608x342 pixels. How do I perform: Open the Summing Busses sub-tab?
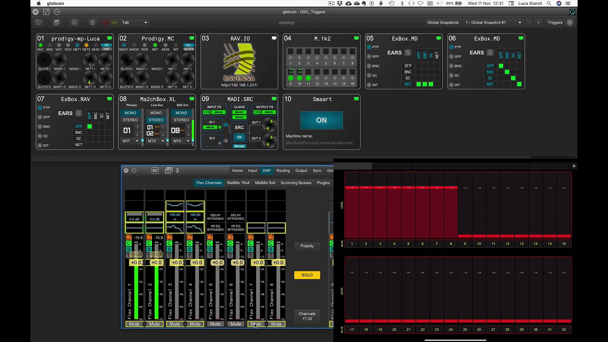tap(296, 183)
